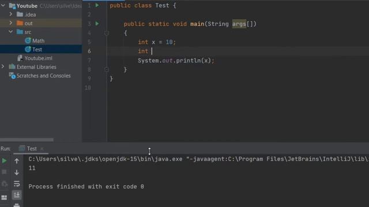Viewport: 369px width, 207px height.
Task: Click 'Process finished with exit code 0' text
Action: pyautogui.click(x=86, y=186)
